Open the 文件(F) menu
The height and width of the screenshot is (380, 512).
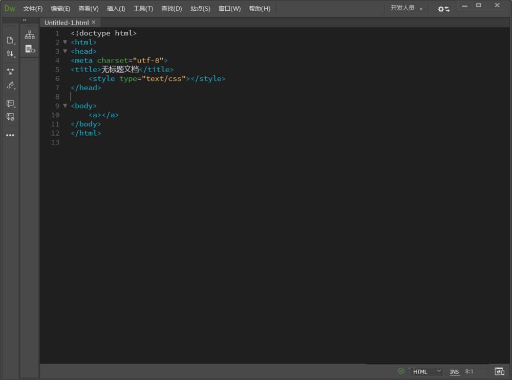[33, 9]
